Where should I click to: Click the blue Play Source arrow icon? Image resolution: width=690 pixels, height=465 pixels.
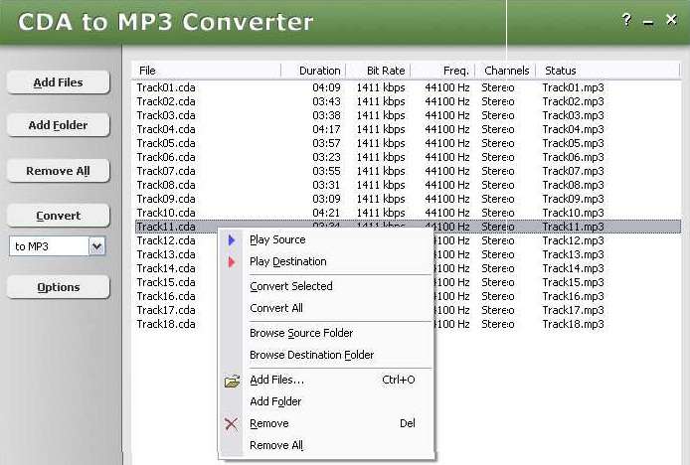pos(232,239)
